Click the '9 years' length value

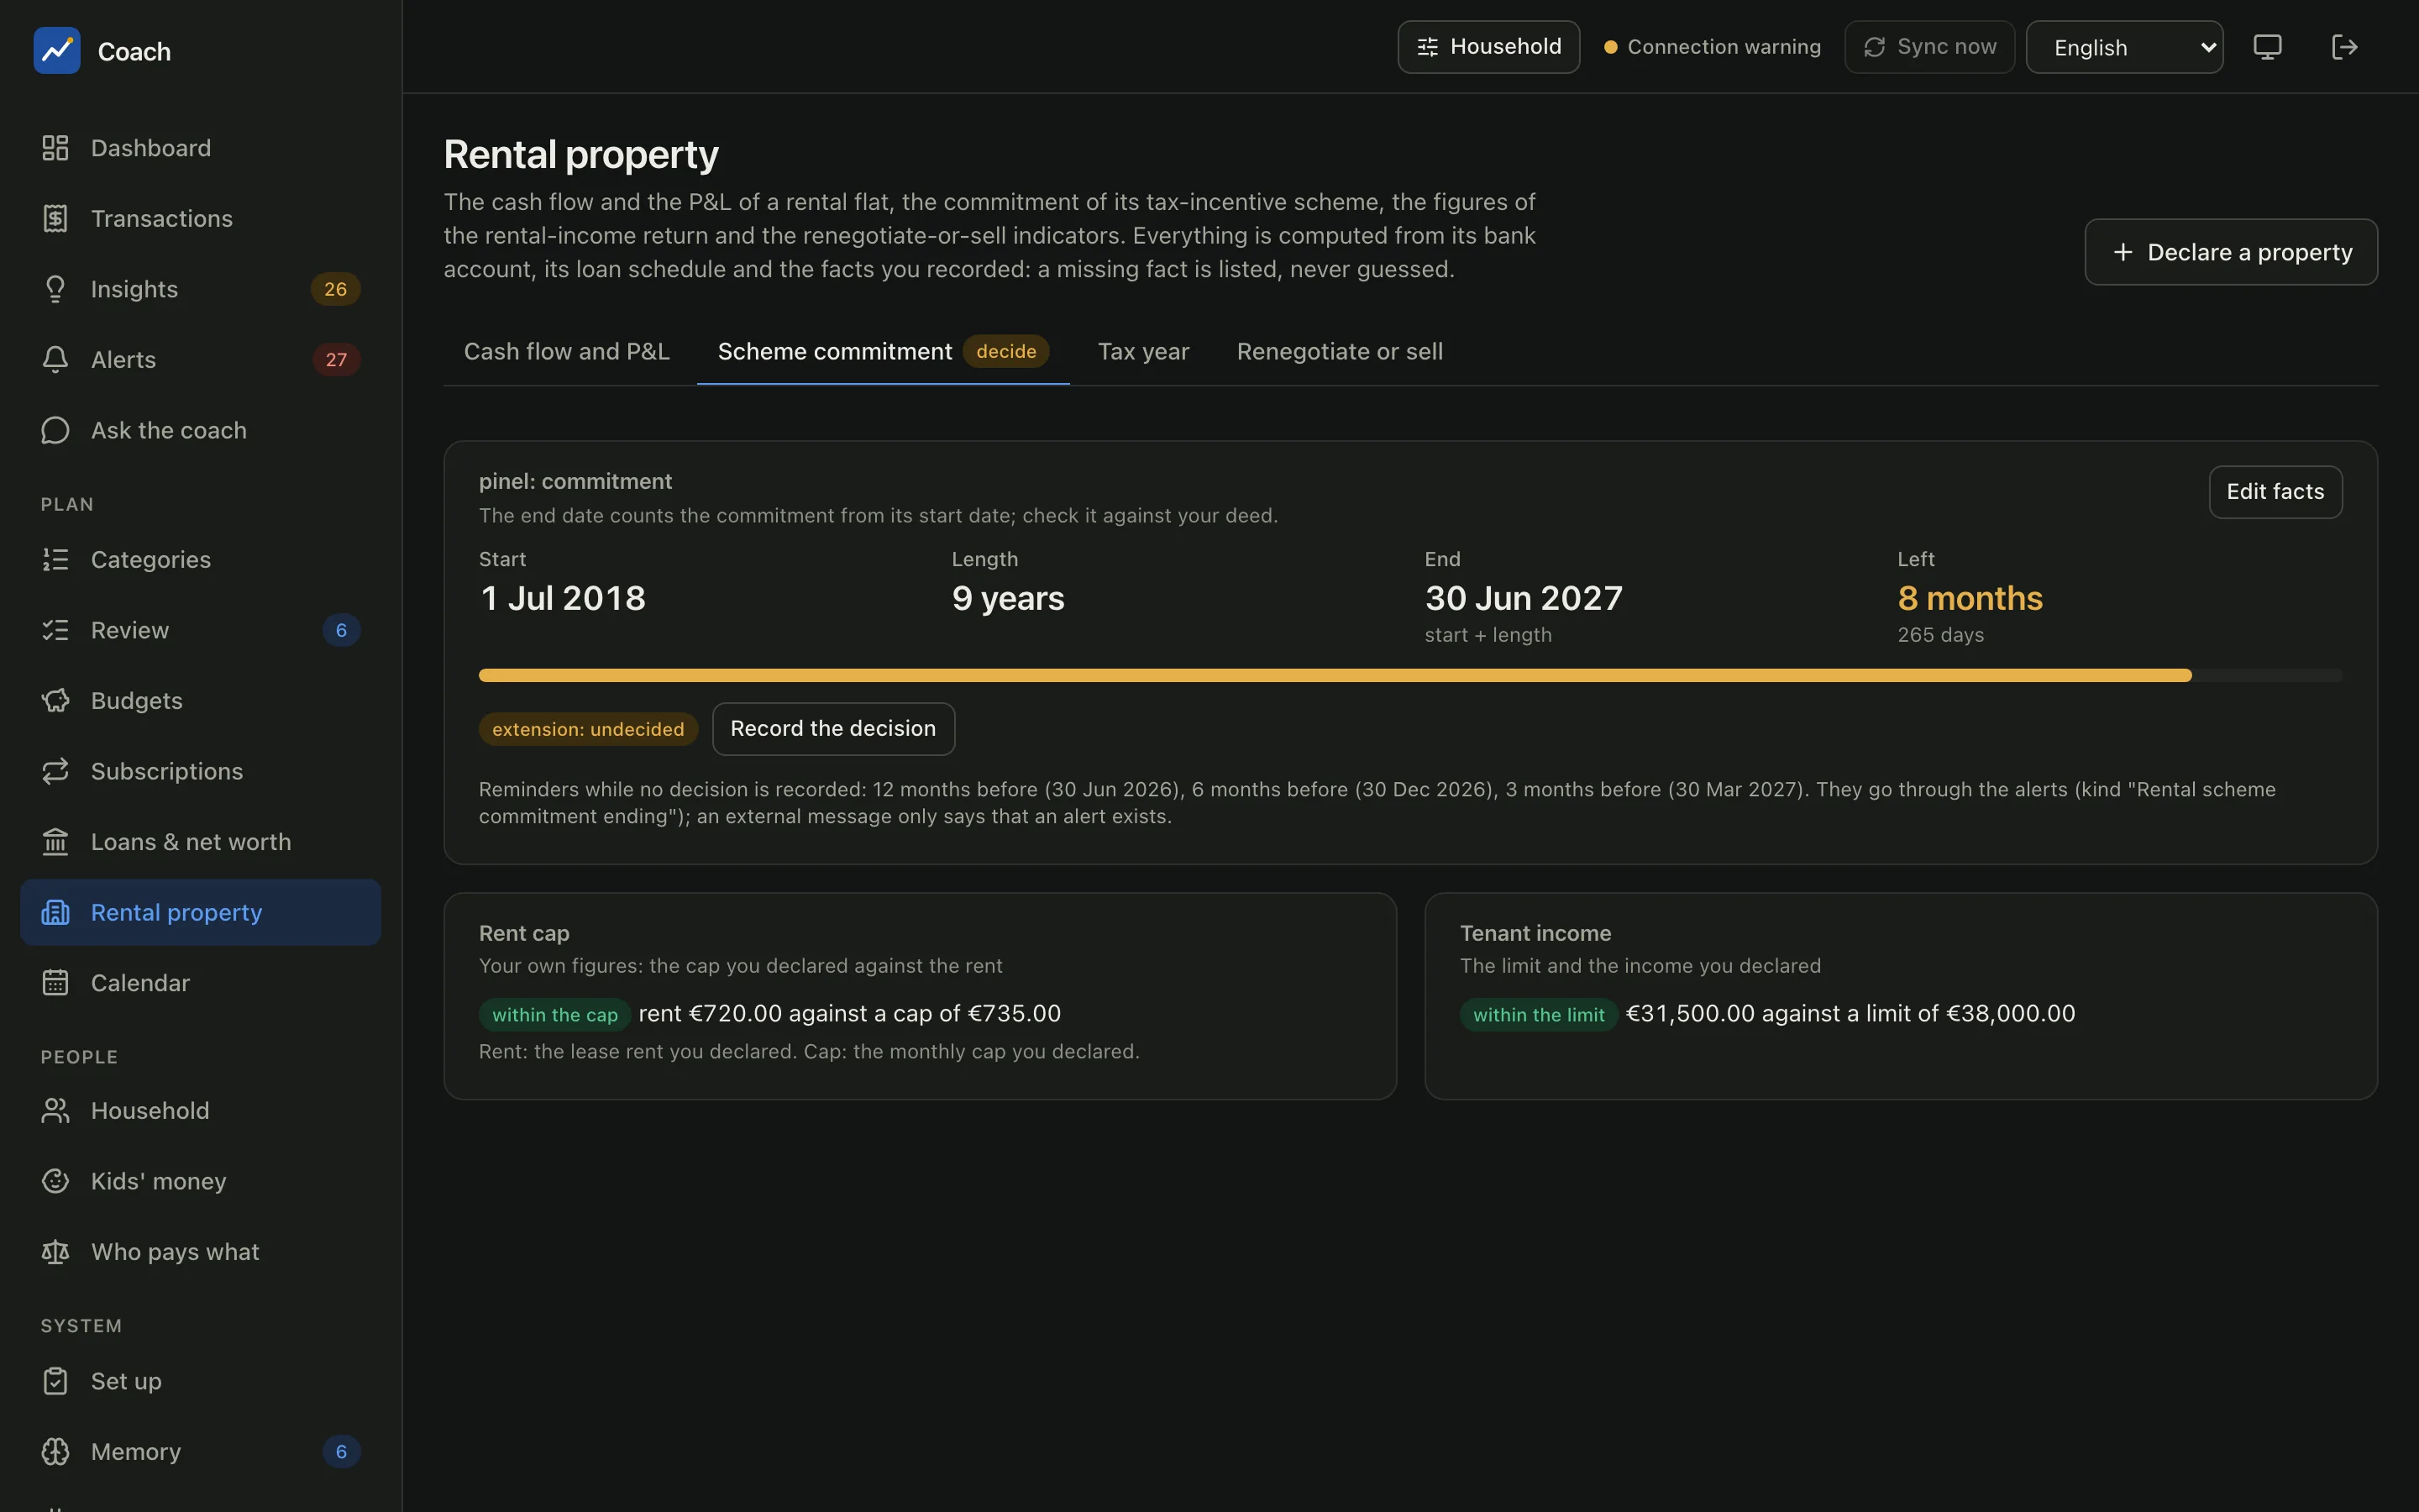[x=1008, y=598]
